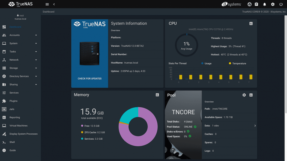Open the TrueCommand status icon

(x=249, y=4)
